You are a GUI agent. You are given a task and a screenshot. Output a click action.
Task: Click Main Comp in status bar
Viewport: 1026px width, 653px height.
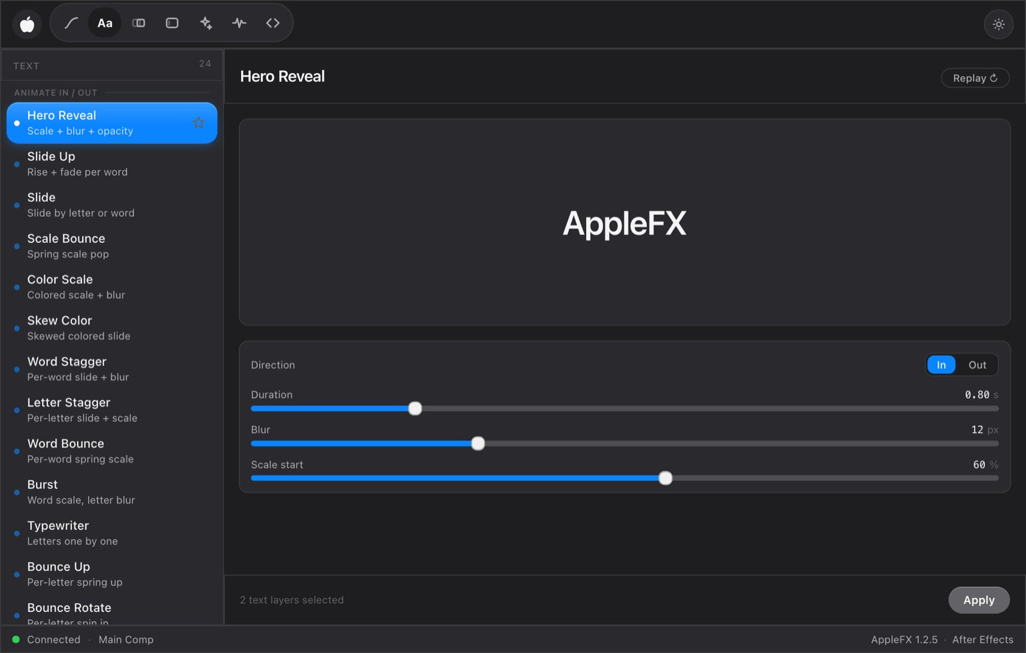(126, 640)
